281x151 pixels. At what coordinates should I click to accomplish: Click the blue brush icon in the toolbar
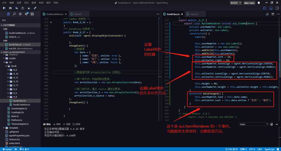click(35, 8)
